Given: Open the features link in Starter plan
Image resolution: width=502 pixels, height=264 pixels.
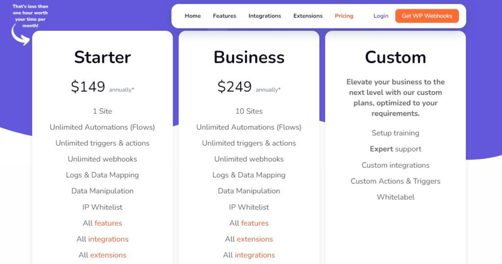Looking at the screenshot, I should click(x=108, y=223).
